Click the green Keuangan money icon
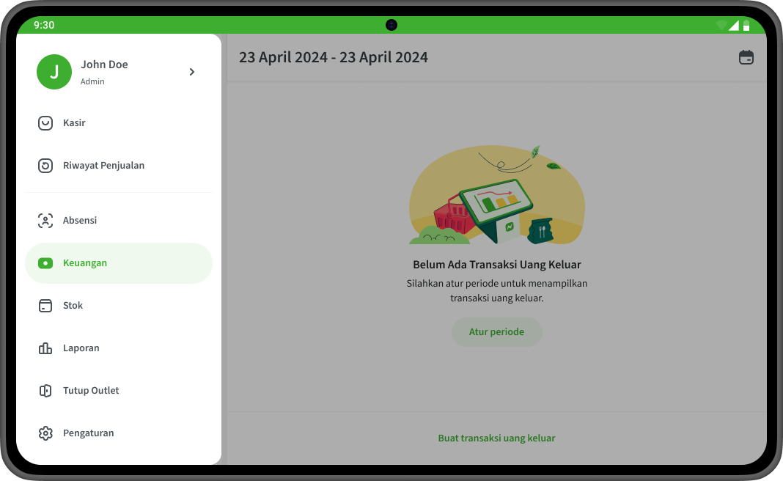783x481 pixels. [45, 262]
